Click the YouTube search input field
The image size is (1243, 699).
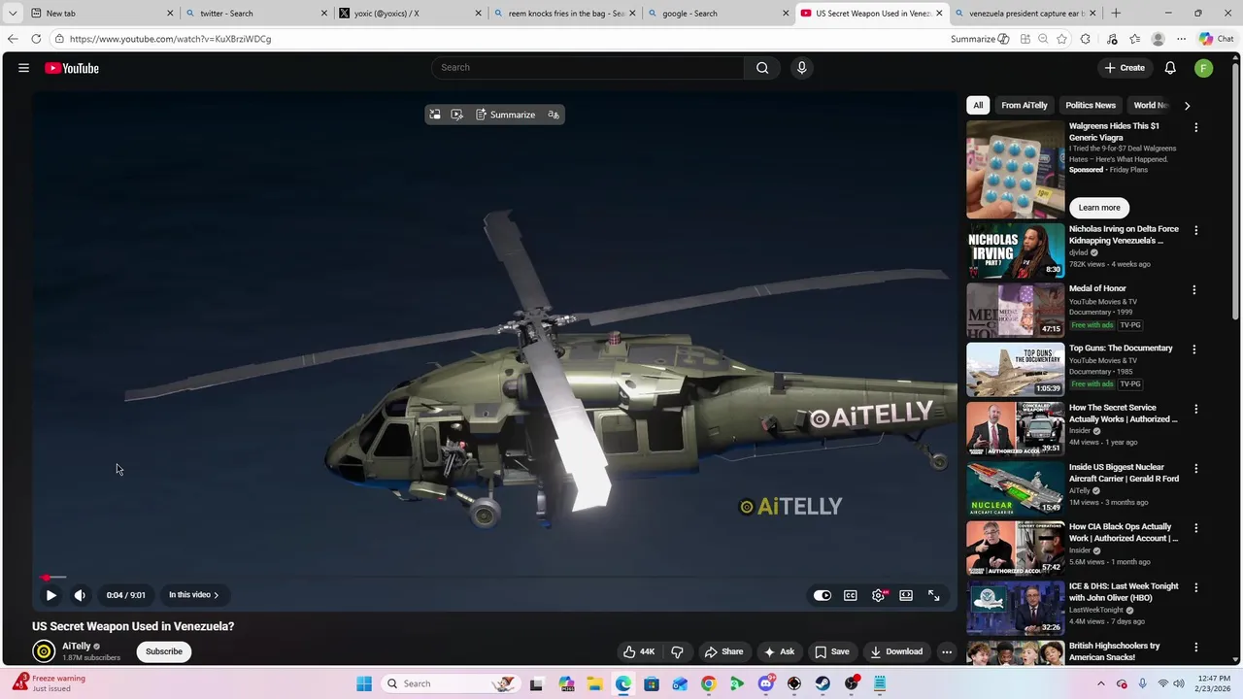[x=589, y=68]
